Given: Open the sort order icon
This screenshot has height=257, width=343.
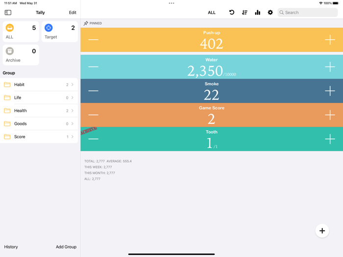Looking at the screenshot, I should [245, 12].
